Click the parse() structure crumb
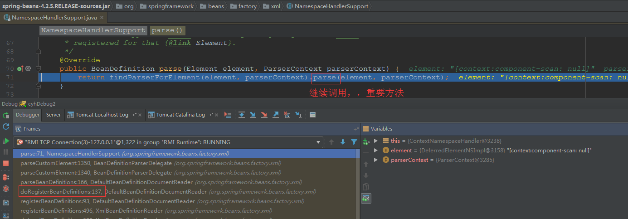The height and width of the screenshot is (219, 628). (x=167, y=30)
